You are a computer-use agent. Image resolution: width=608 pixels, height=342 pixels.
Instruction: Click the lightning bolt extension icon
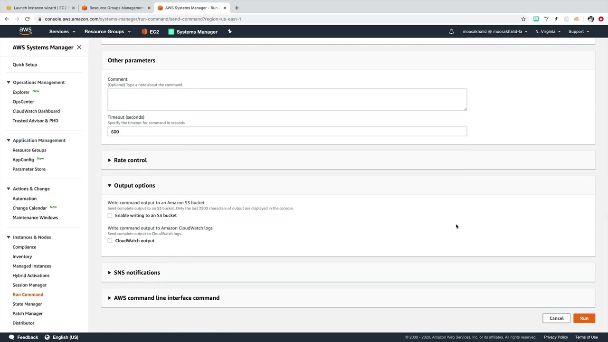click(x=556, y=19)
